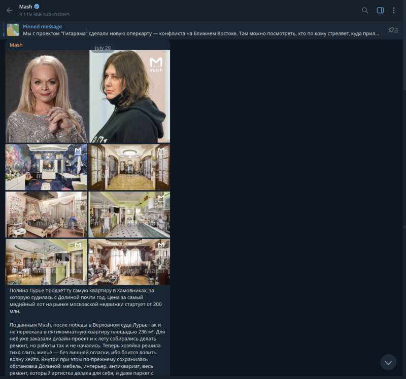Toggle the right sidebar panel icon
Screen dimensions: 406x379
coord(380,10)
